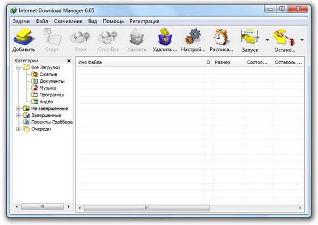Viewport: 318px width, 225px height.
Task: Open dropdown arrow next to Запуск
Action: [267, 40]
